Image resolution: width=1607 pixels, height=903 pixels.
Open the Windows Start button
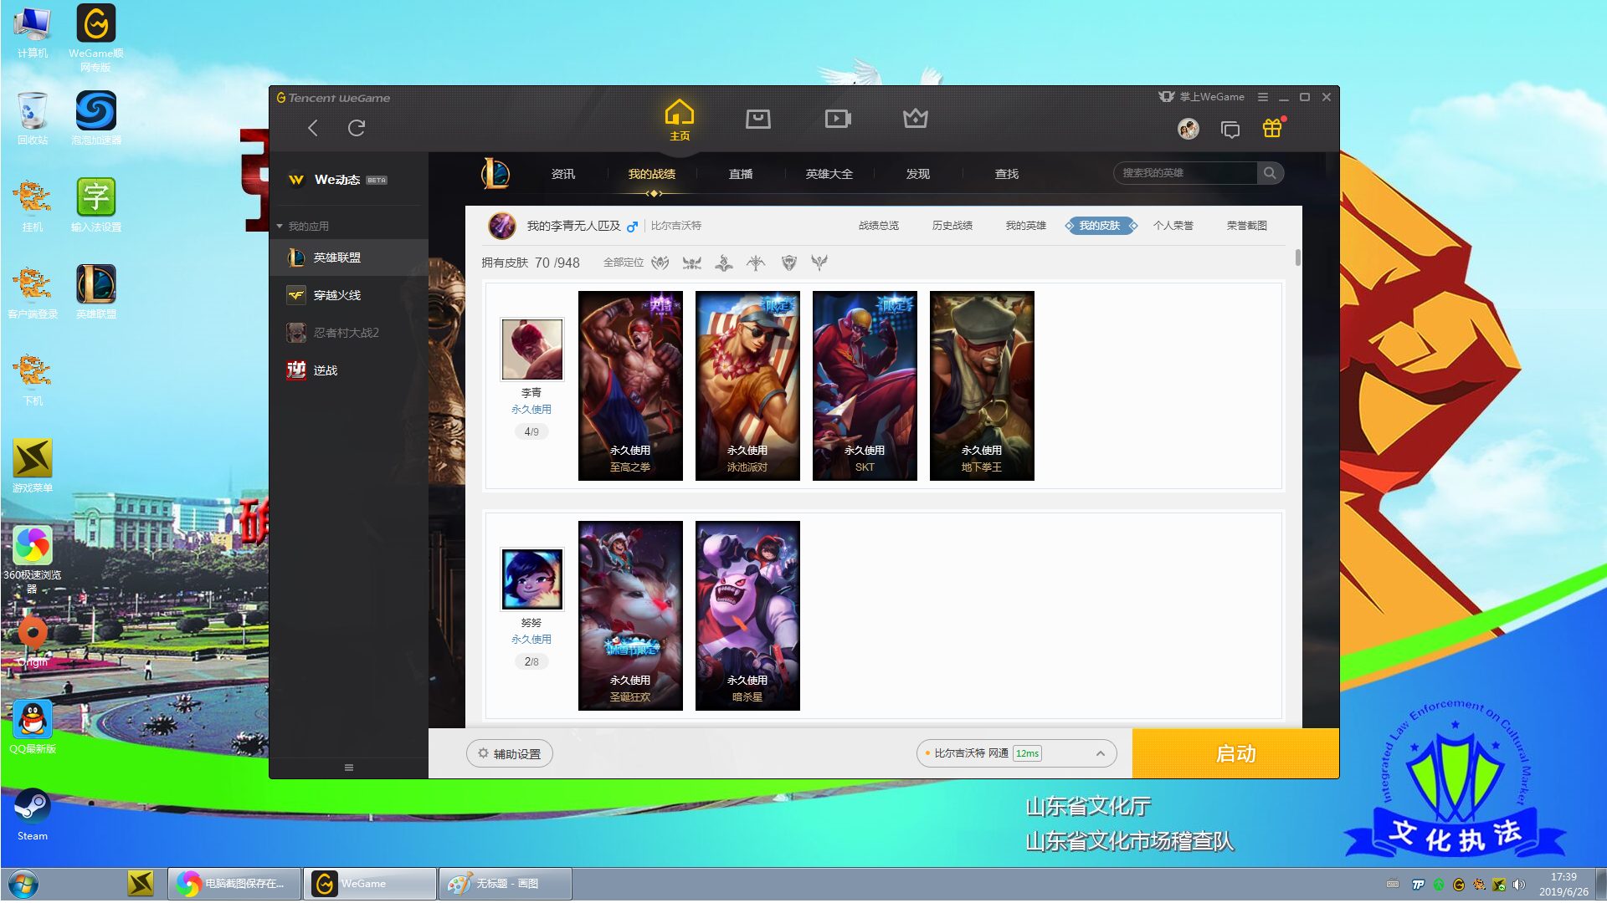tap(23, 884)
